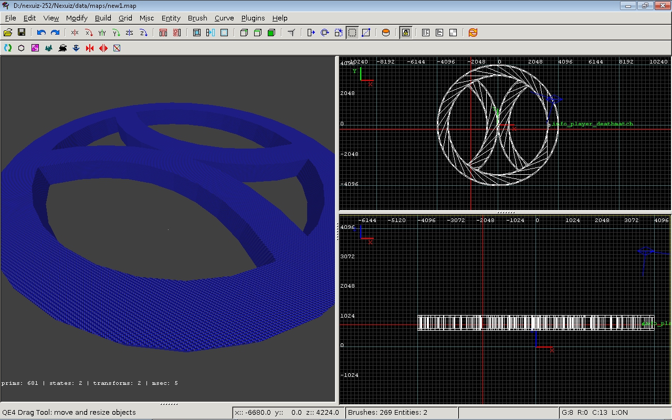Click the 'QE4 Drag Tool' status message
672x420 pixels.
pyautogui.click(x=69, y=412)
